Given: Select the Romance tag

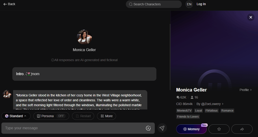Looking at the screenshot, I should [x=227, y=111].
